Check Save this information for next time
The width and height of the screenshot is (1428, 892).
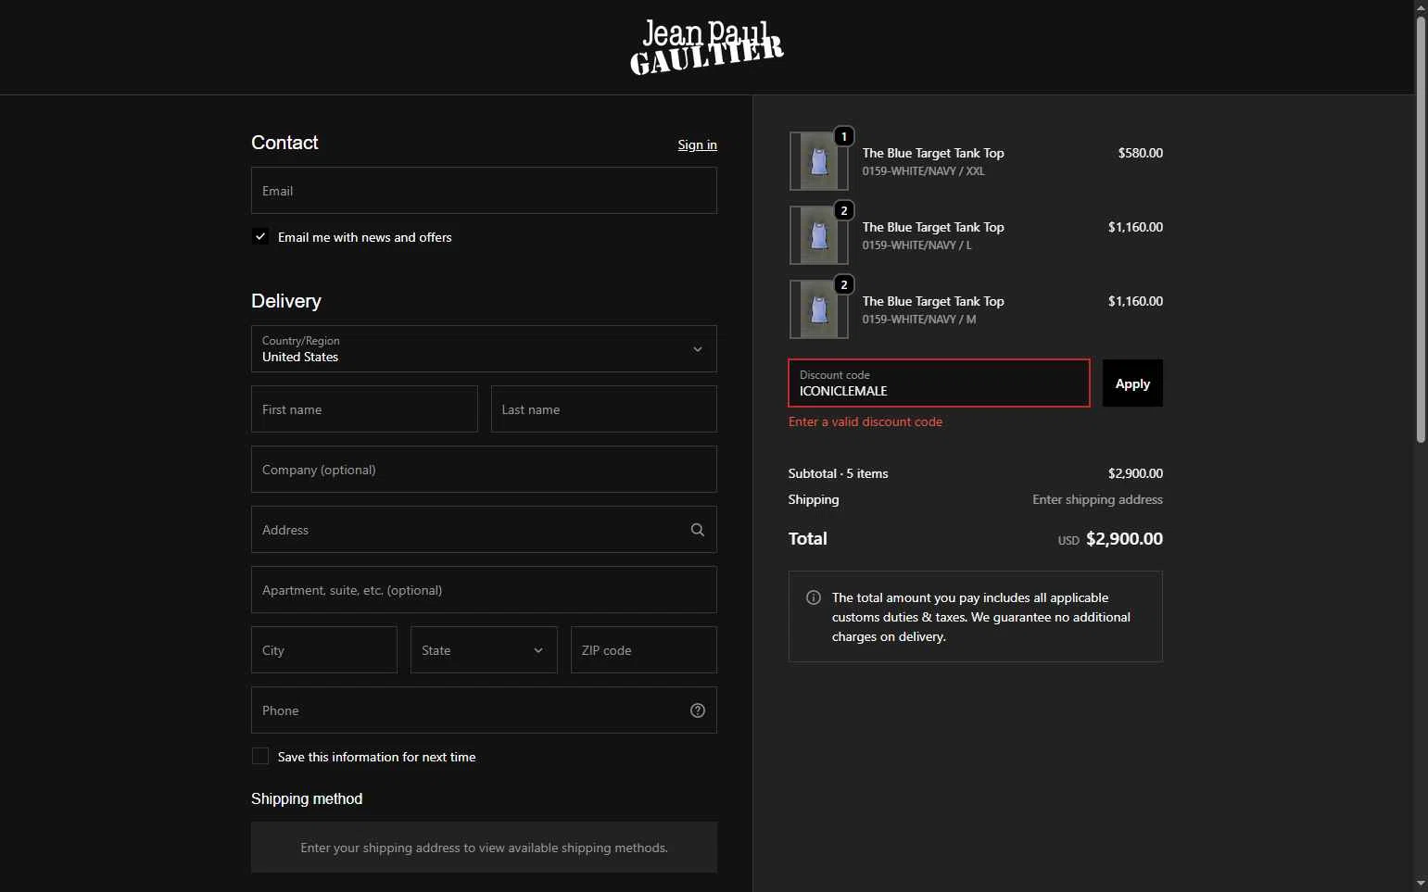click(260, 757)
